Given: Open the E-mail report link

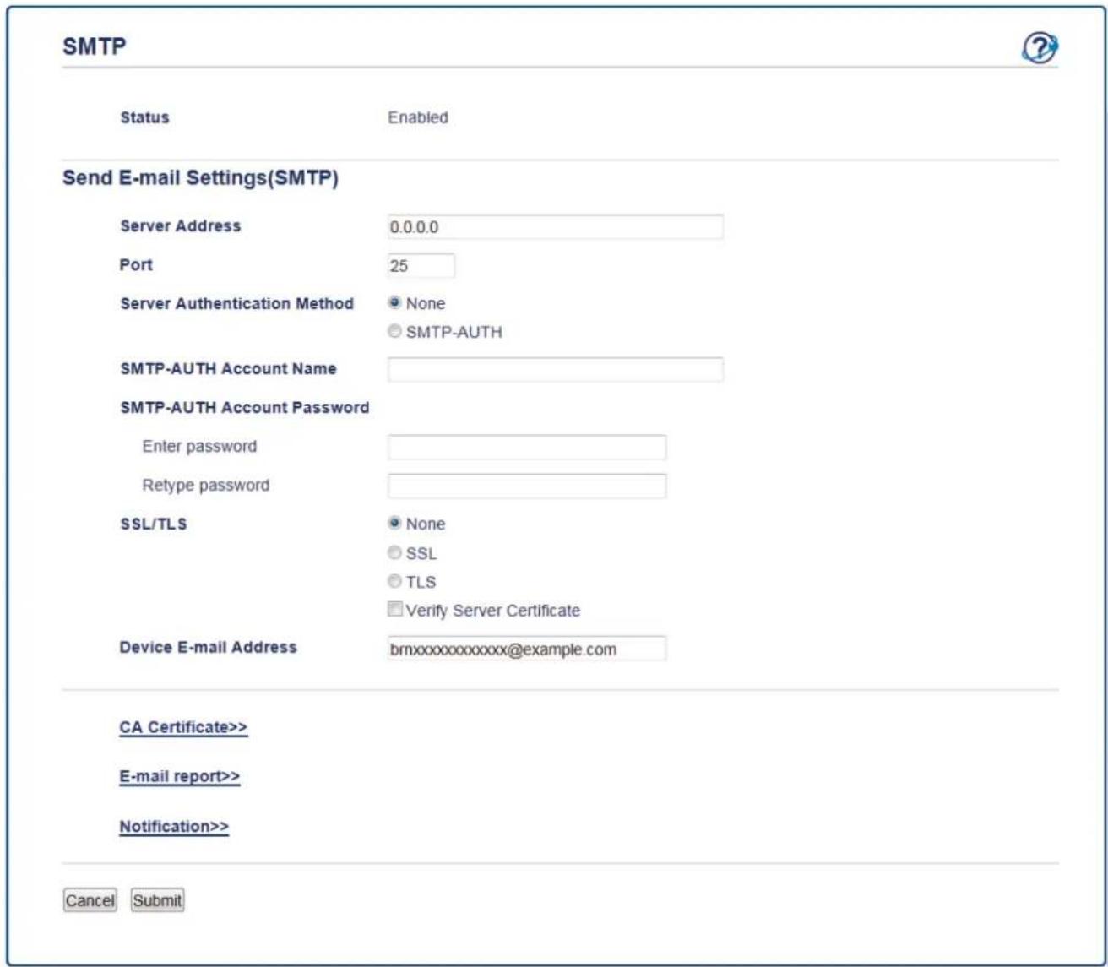Looking at the screenshot, I should [x=180, y=776].
